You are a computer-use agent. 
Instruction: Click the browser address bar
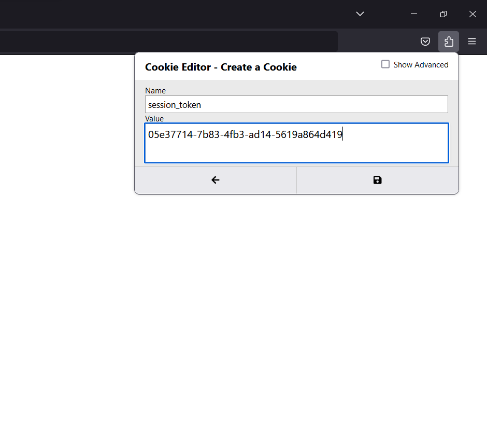(169, 42)
